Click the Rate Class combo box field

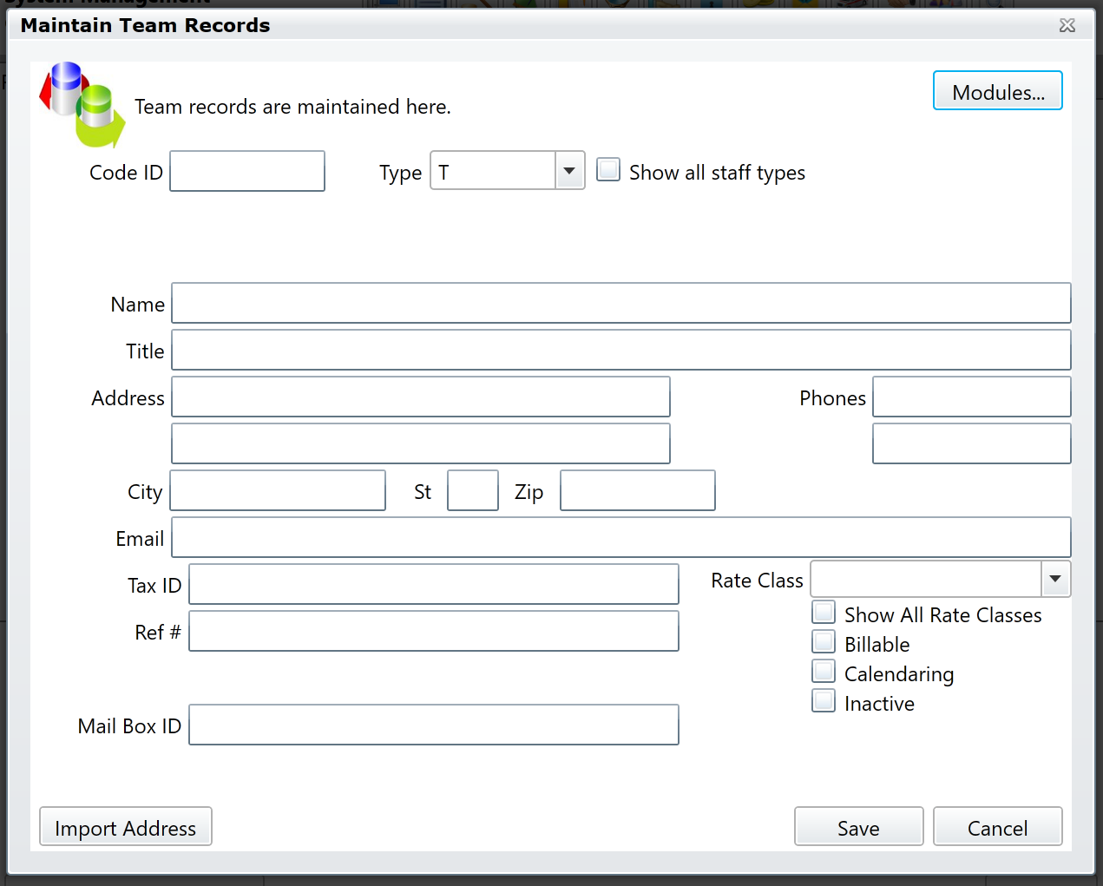coord(926,579)
